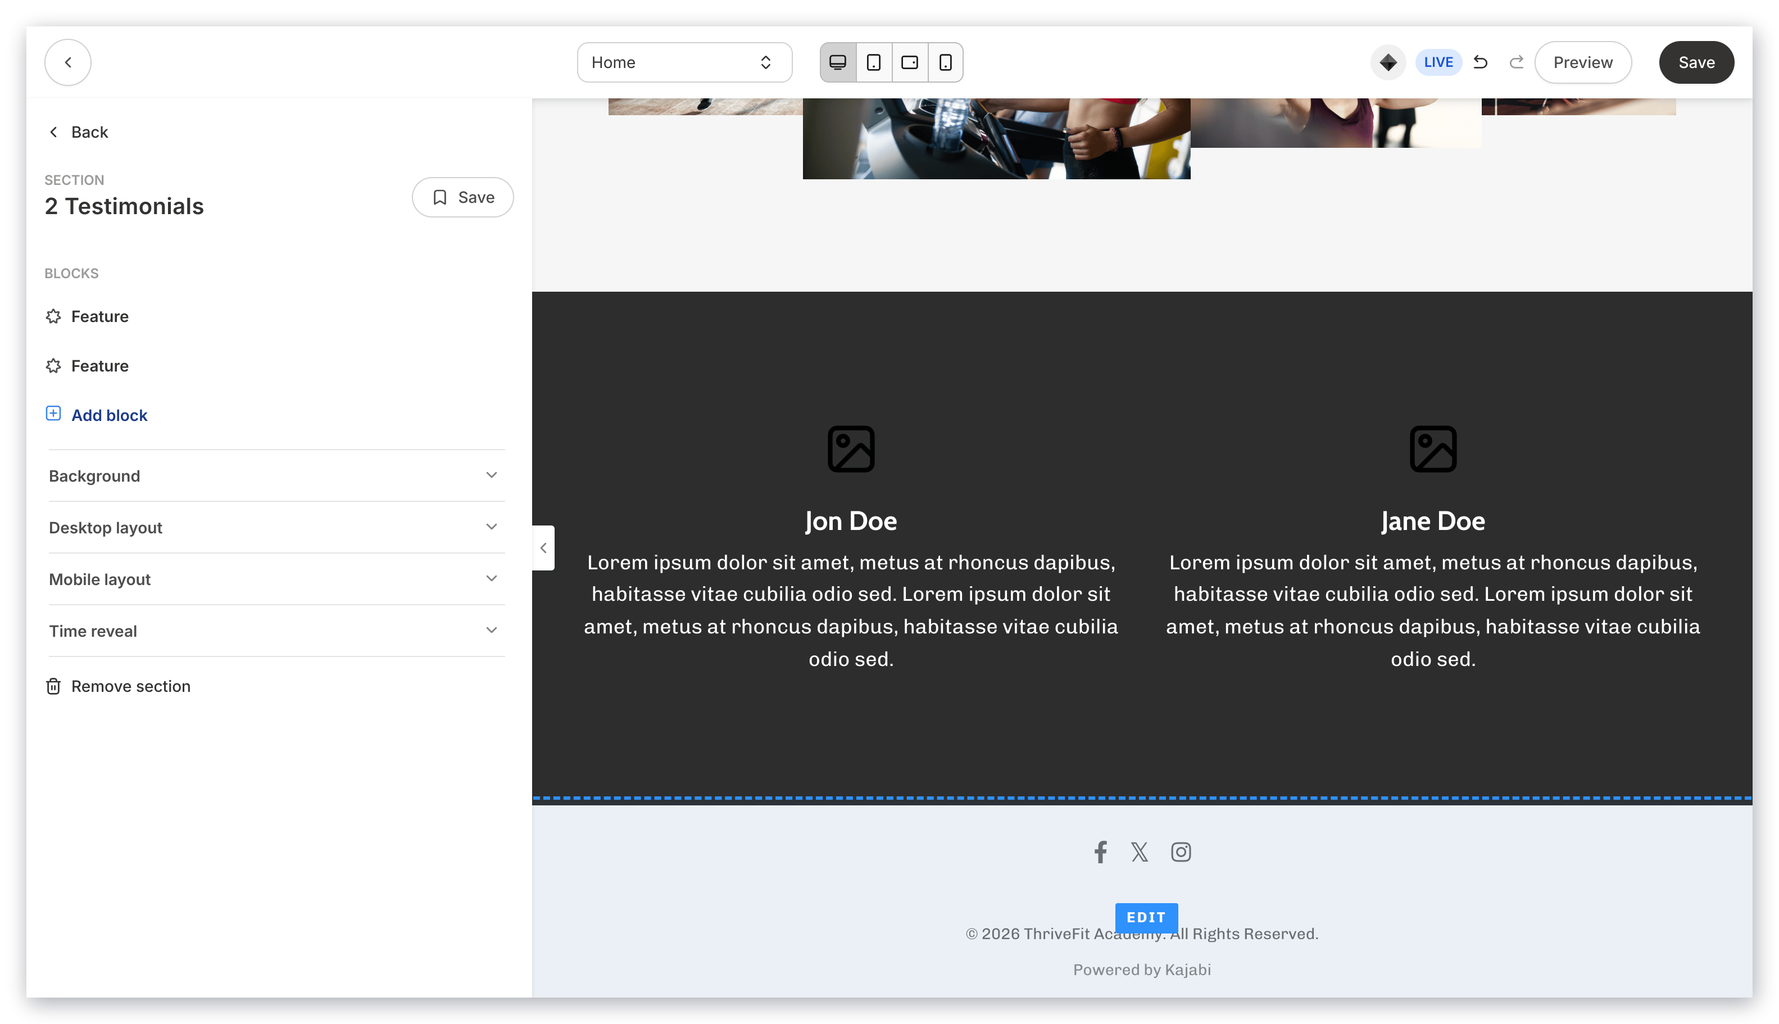
Task: Click Jon Doe's lorem ipsum paragraph
Action: (x=851, y=610)
